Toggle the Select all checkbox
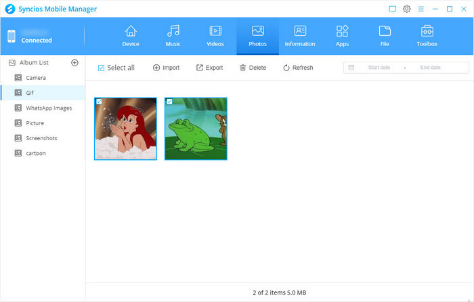Screen dimensions: 474x302 pyautogui.click(x=102, y=68)
